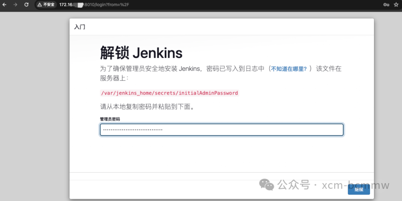
Task: Open the 不安全 site security warning badge
Action: pyautogui.click(x=46, y=4)
